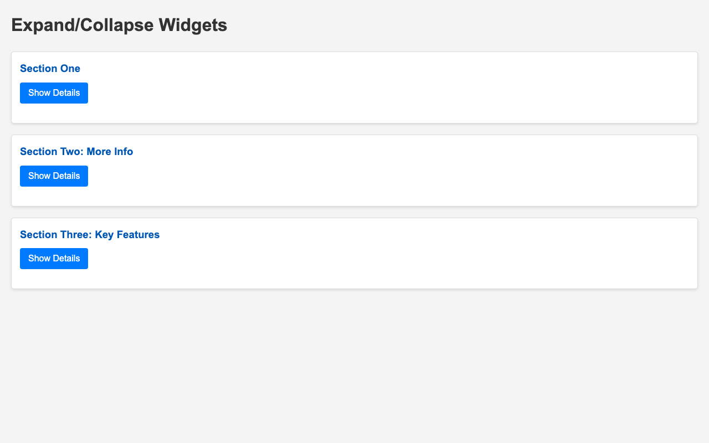Toggle details visibility for Section One

(54, 93)
